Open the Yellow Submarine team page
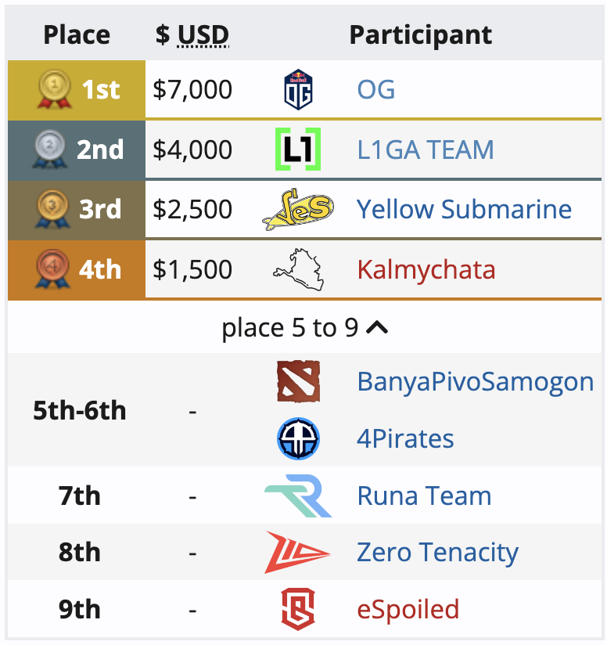 [464, 209]
